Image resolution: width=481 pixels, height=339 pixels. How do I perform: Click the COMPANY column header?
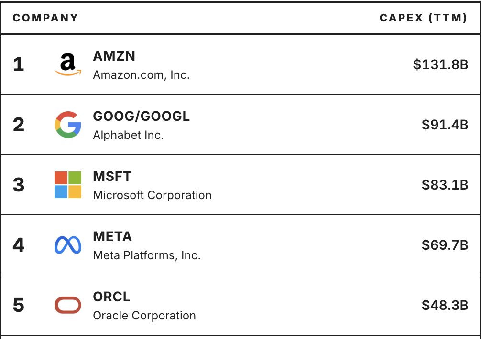click(x=45, y=18)
